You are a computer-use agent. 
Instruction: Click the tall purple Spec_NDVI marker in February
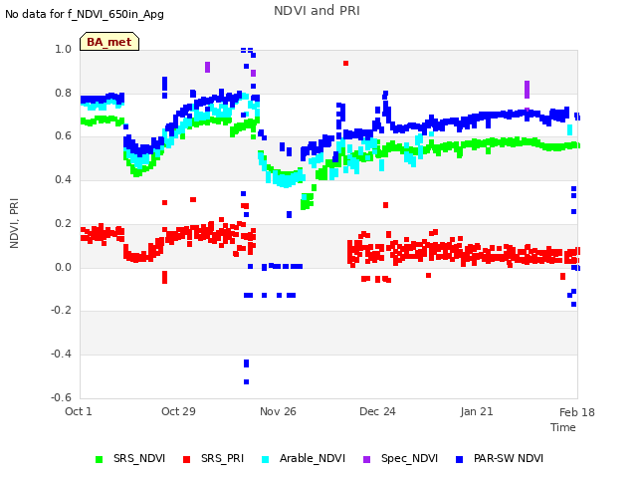click(x=527, y=90)
